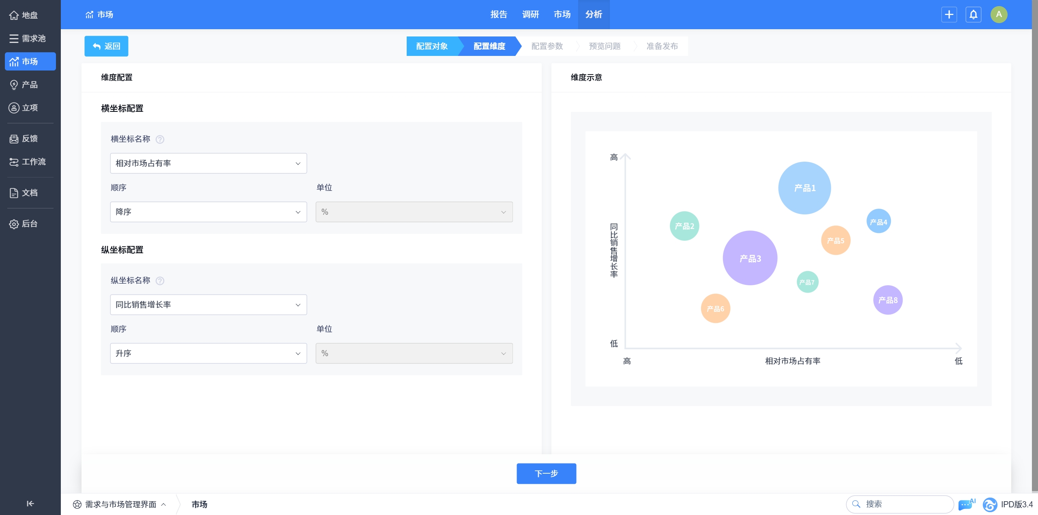Screen dimensions: 1038x515
Task: Open the 同比销售增长率 dropdown
Action: 208,305
